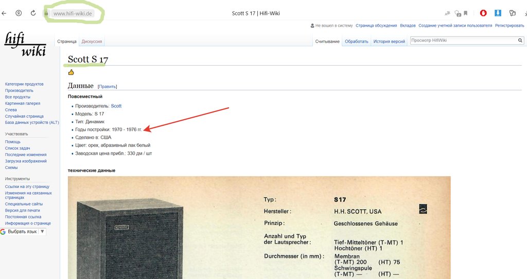Open the Обработать tab

(x=357, y=41)
